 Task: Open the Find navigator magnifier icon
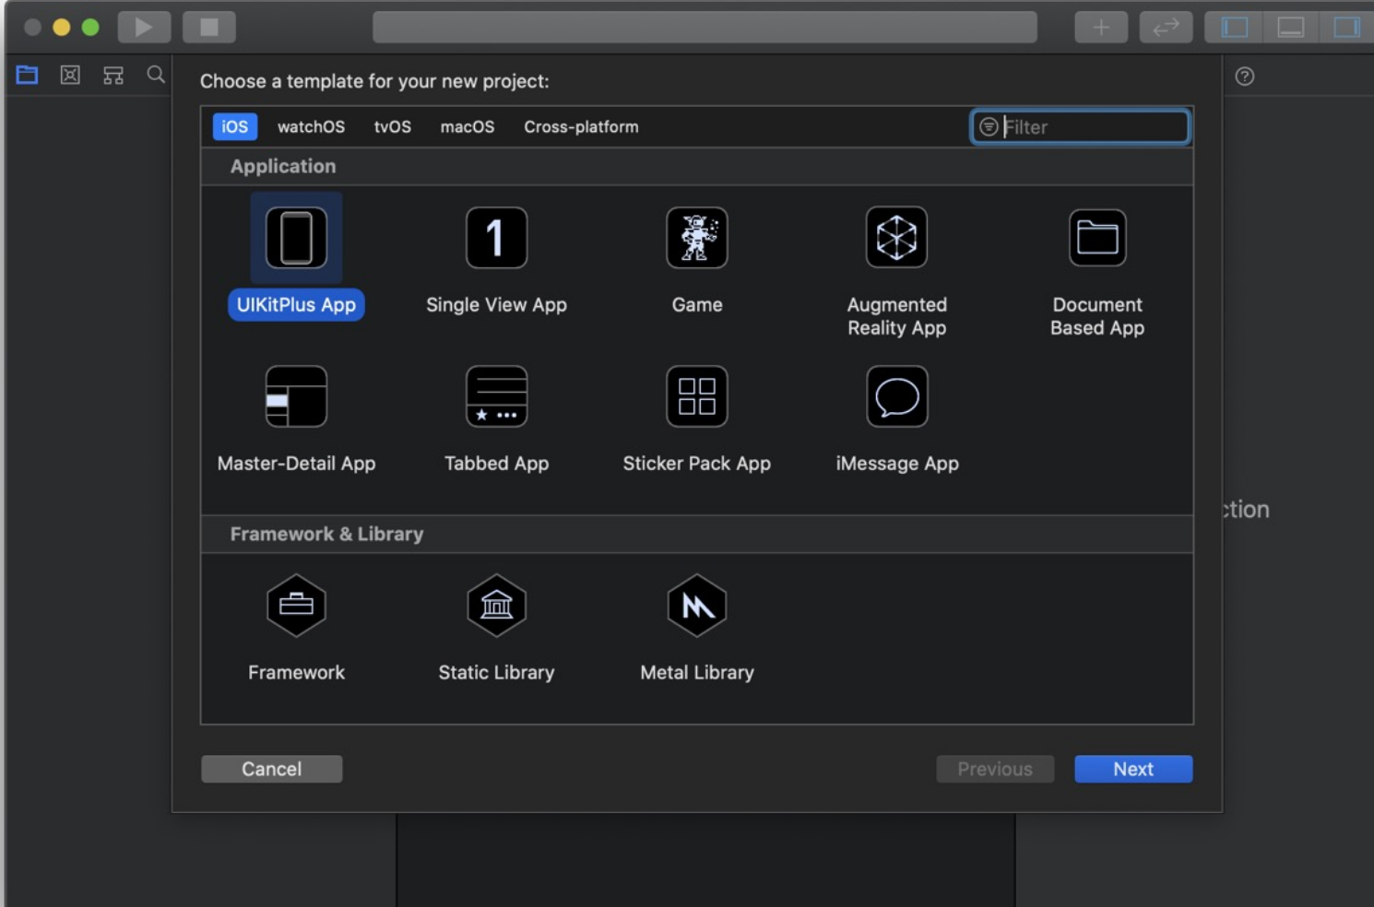point(156,75)
